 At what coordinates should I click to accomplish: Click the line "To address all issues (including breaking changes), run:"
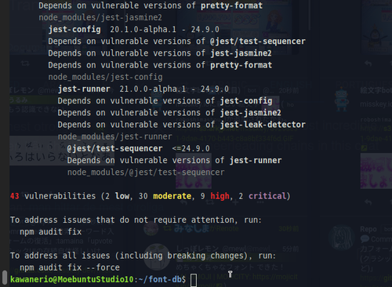point(143,256)
